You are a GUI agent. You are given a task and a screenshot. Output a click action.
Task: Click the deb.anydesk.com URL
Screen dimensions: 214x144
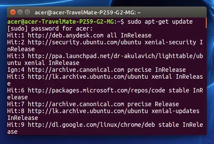(64, 35)
